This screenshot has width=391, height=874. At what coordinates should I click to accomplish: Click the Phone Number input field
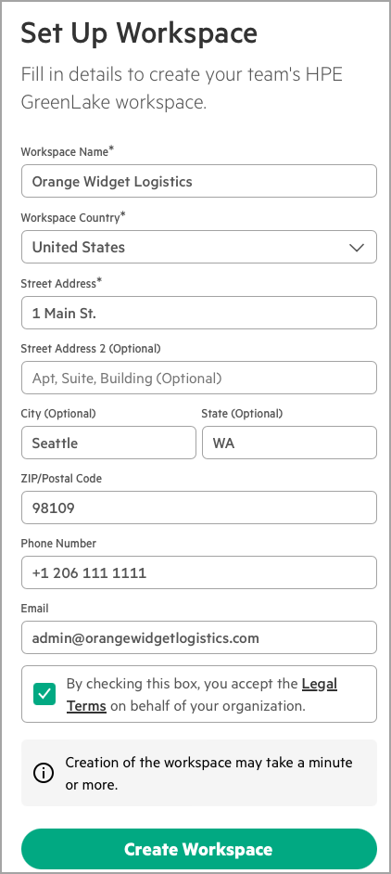click(x=199, y=572)
